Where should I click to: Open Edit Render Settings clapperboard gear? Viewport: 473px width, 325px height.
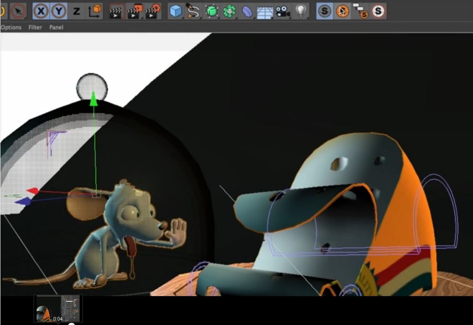(153, 12)
